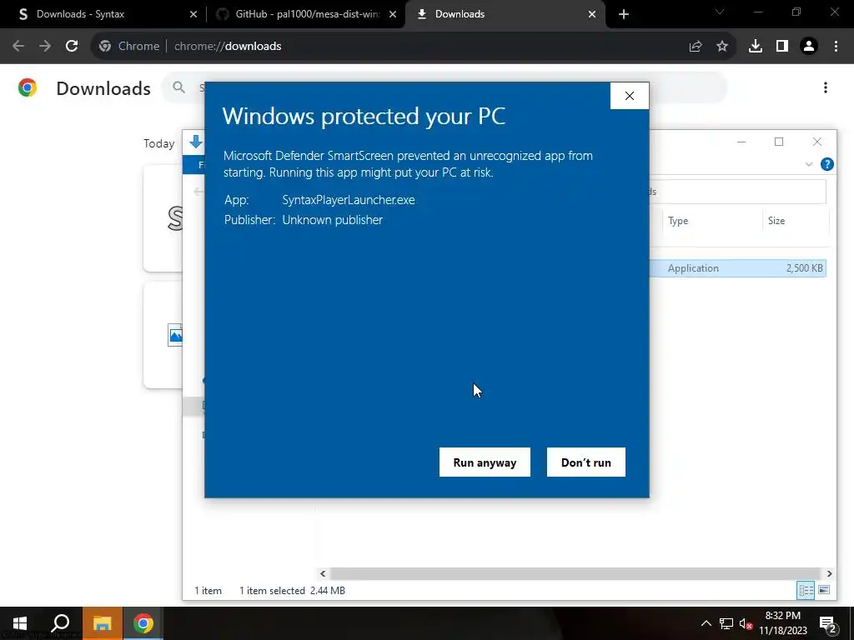Open volume tray icon
The height and width of the screenshot is (640, 854).
point(746,624)
